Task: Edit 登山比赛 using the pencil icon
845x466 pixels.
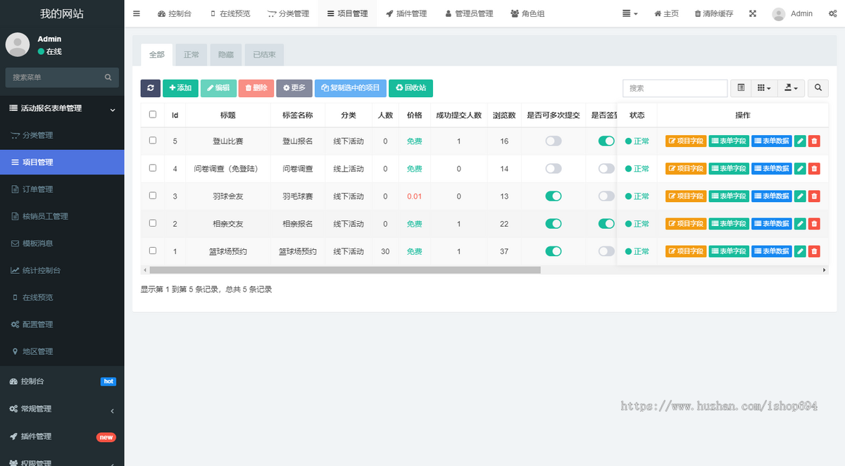Action: (800, 140)
